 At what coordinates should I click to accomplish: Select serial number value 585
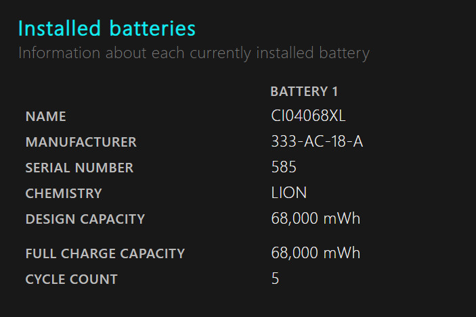[284, 167]
